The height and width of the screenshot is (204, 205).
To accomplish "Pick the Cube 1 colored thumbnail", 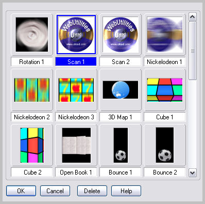I will 165,90.
